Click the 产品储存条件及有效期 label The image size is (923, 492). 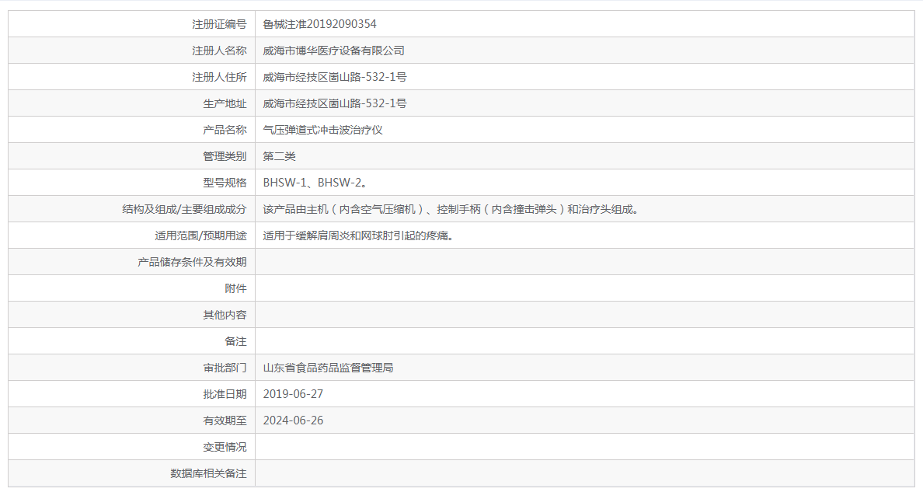click(192, 262)
